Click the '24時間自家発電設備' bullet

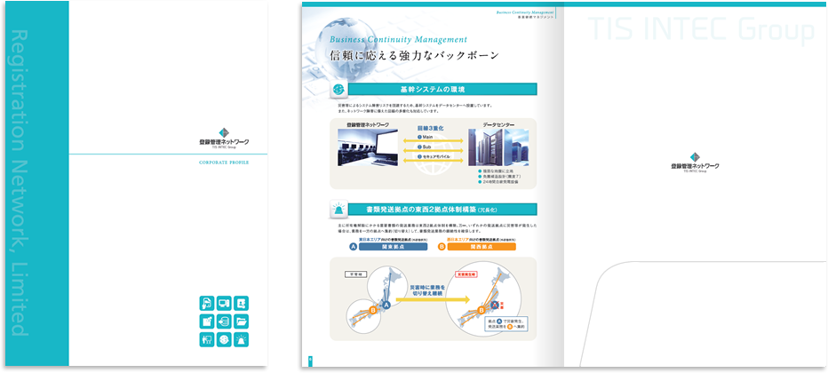point(498,181)
